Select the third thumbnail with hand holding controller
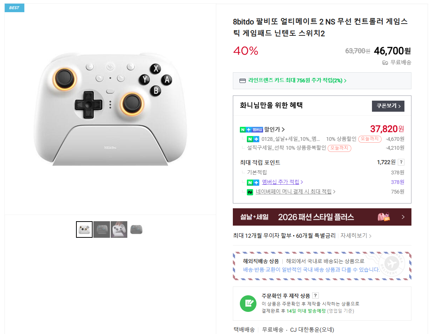The height and width of the screenshot is (334, 431). pos(119,229)
